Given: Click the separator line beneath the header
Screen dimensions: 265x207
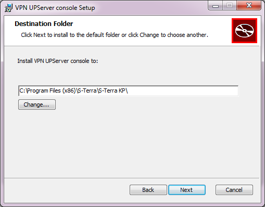Looking at the screenshot, I should click(132, 46).
